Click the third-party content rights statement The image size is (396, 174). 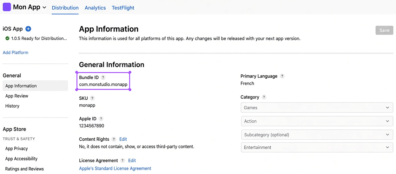pyautogui.click(x=136, y=147)
